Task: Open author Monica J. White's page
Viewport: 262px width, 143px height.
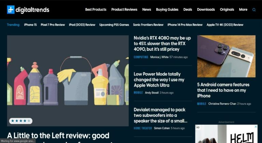Action: [159, 57]
